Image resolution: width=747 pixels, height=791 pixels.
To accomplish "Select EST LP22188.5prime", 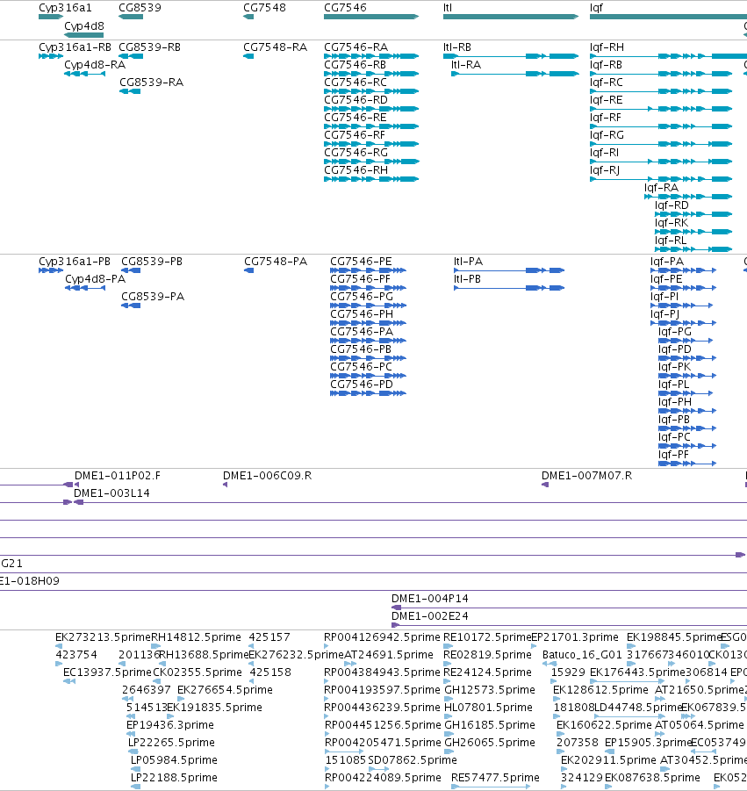I will 136,787.
